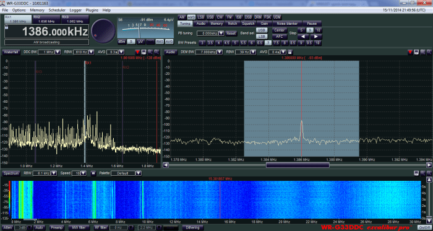Click the red marker triangle in demodulator spectrum toolbar
Screen dimensions: 433x231
pos(410,52)
